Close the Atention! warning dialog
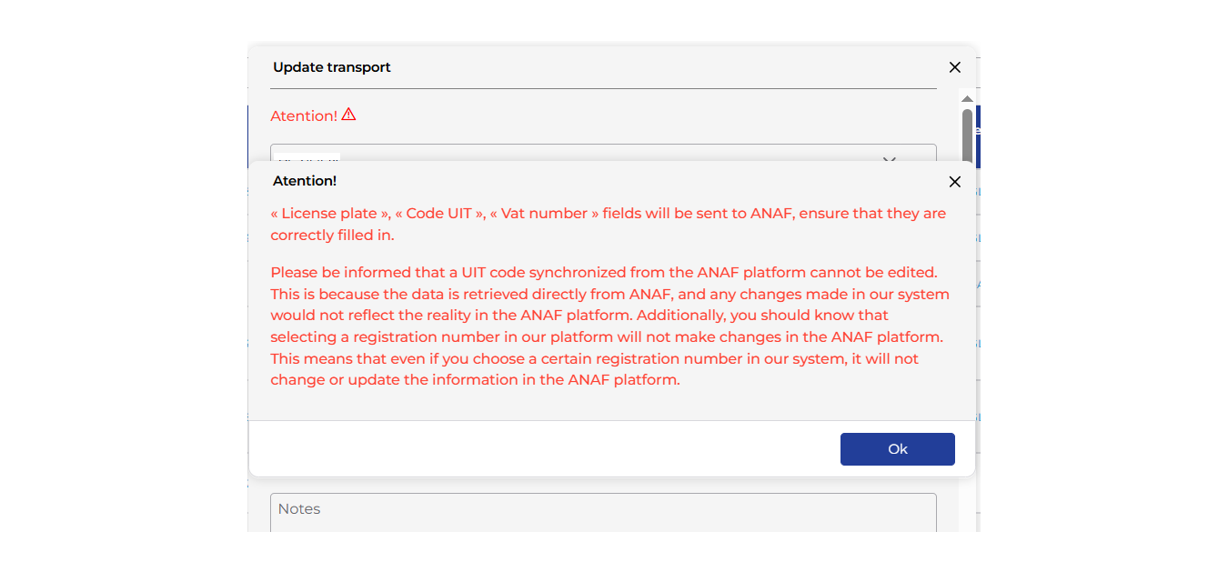1228x572 pixels. pos(954,182)
